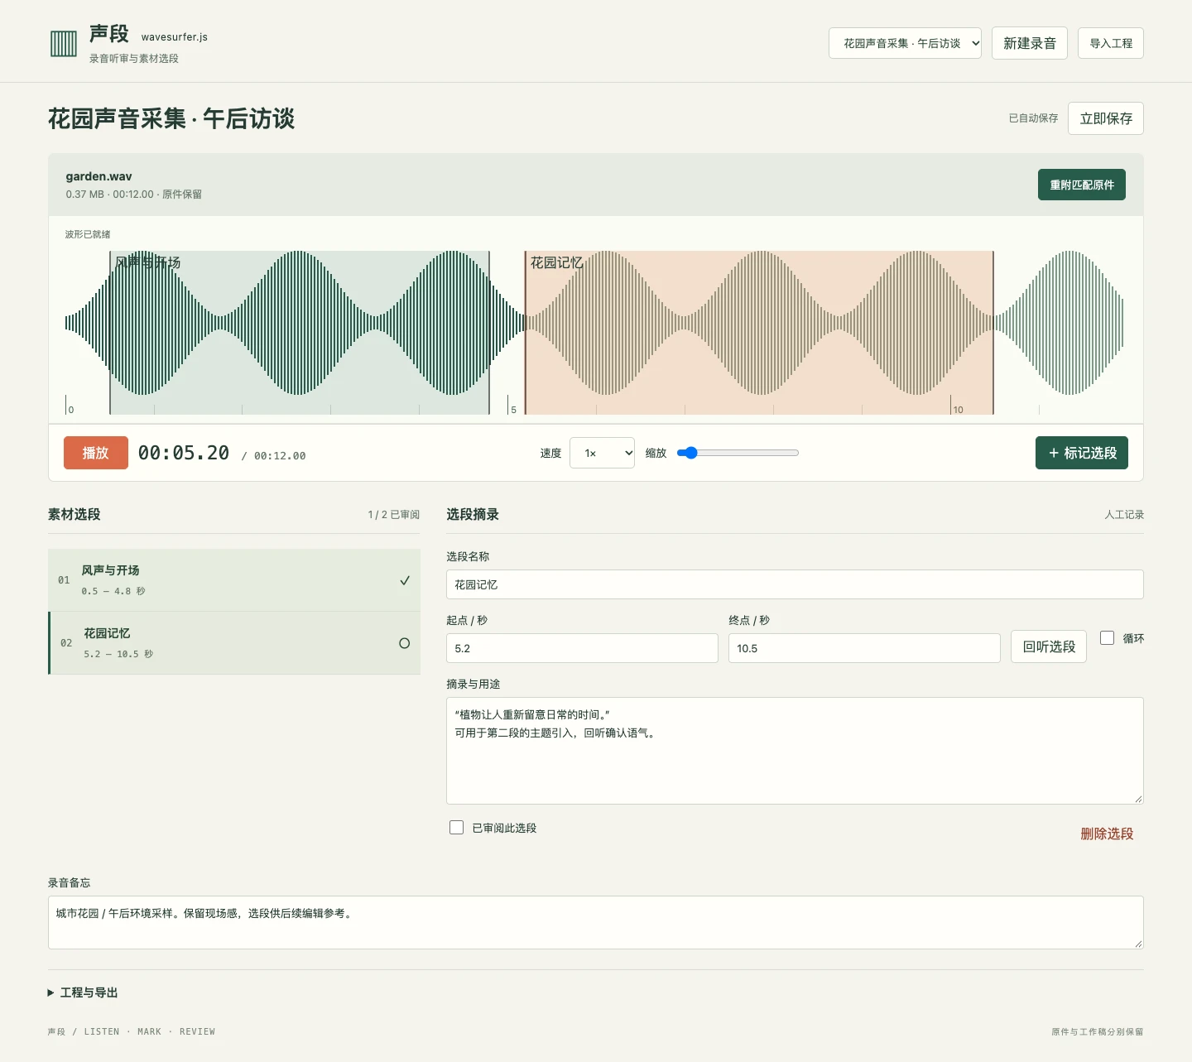Click the 声段 waveform logo icon
1192x1062 pixels.
point(64,43)
